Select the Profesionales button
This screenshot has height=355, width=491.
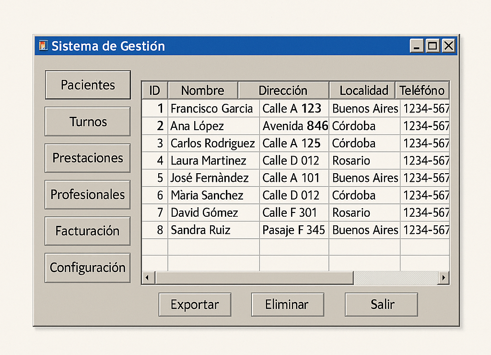coord(88,194)
